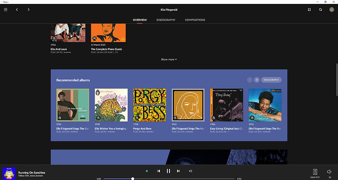Click the Fatboy Slim, Jesus Jackson artist text
This screenshot has height=180, width=338.
[x=30, y=176]
